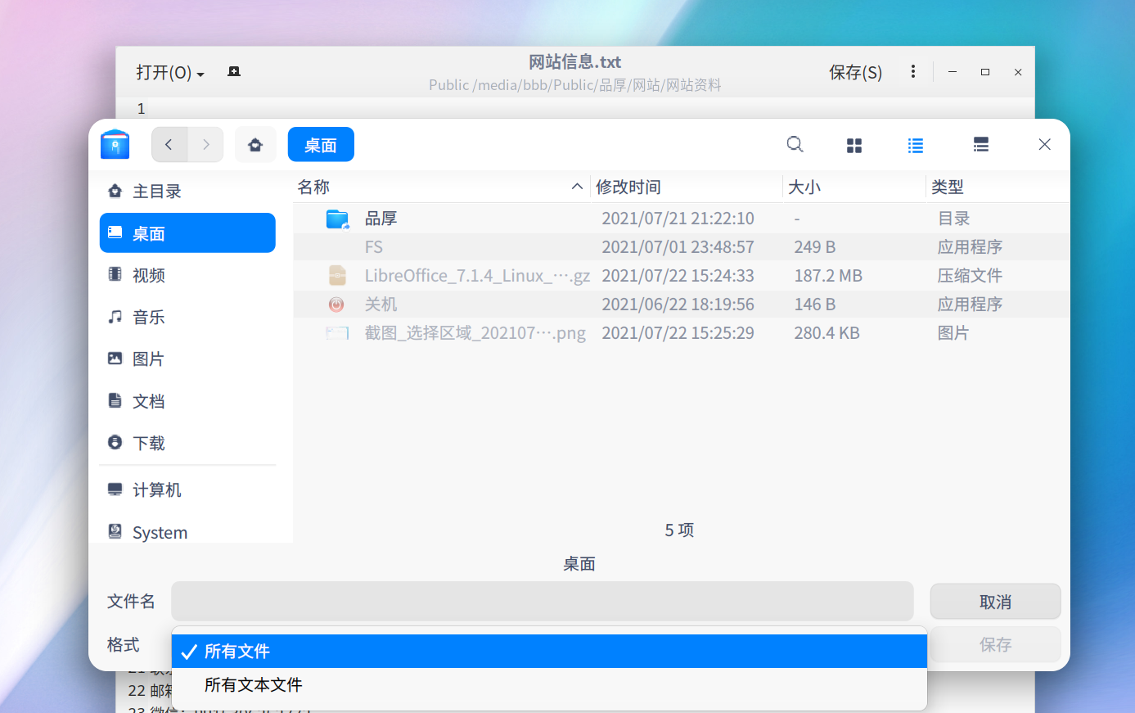1135x713 pixels.
Task: Click the 音乐 note icon in sidebar
Action: 115,316
